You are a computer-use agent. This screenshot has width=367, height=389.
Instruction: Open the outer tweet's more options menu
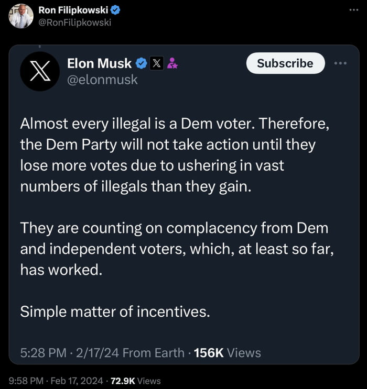[x=355, y=10]
